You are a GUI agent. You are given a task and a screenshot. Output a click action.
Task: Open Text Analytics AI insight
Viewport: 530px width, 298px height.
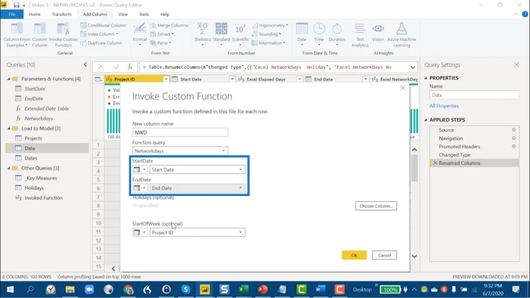pyautogui.click(x=360, y=35)
